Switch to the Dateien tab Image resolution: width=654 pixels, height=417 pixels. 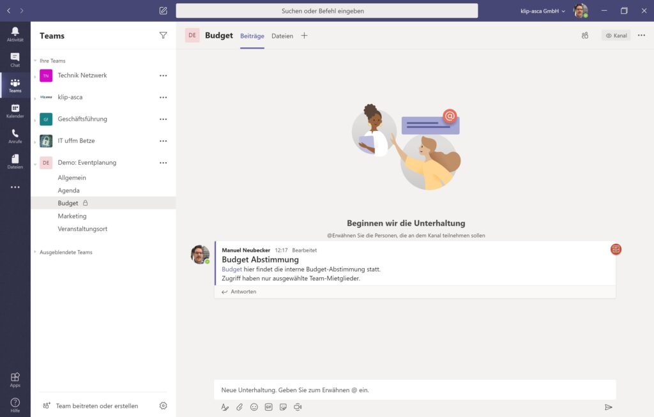(x=282, y=36)
